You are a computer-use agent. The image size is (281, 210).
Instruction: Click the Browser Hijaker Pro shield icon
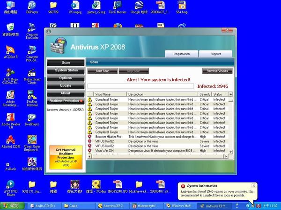[x=89, y=137]
